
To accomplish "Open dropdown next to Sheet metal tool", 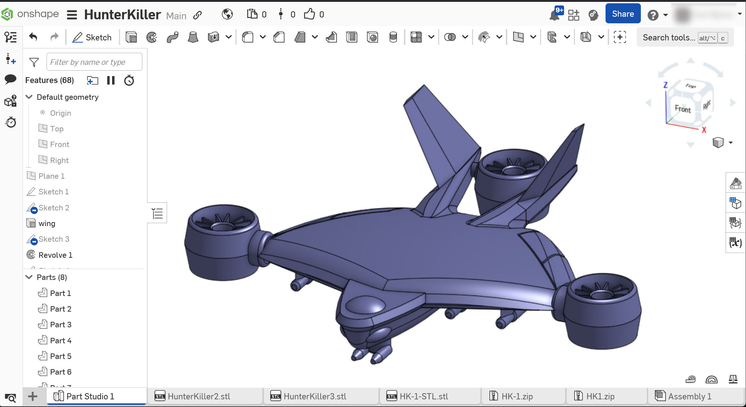I will (601, 37).
